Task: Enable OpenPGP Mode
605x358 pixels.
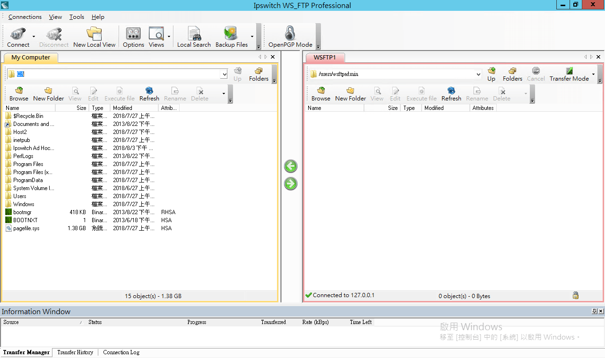Action: [290, 36]
